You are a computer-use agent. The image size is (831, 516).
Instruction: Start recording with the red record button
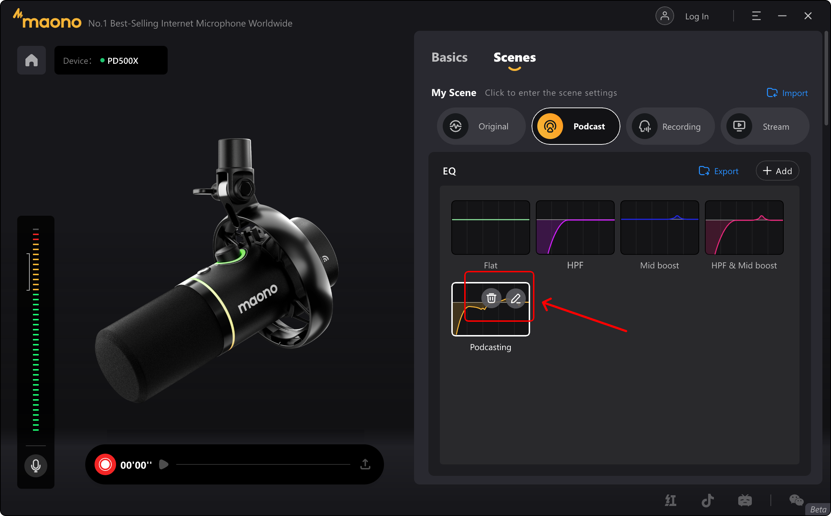click(105, 464)
